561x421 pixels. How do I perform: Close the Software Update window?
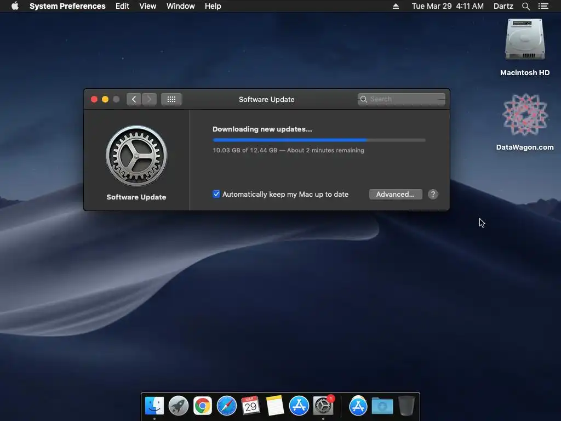point(94,99)
